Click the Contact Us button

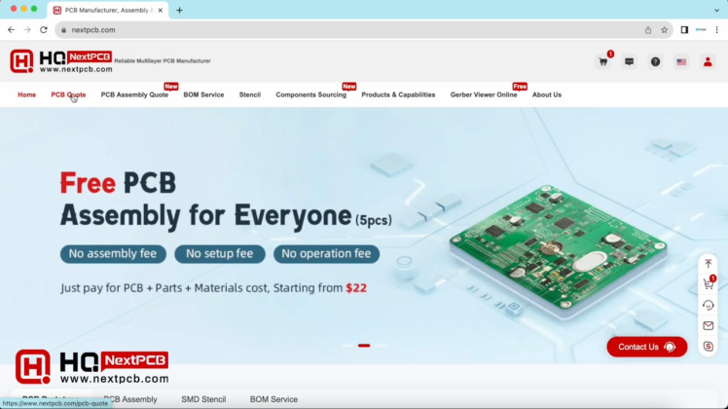(647, 347)
